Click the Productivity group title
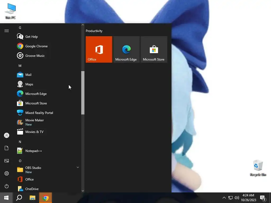The height and width of the screenshot is (203, 271). (x=94, y=31)
